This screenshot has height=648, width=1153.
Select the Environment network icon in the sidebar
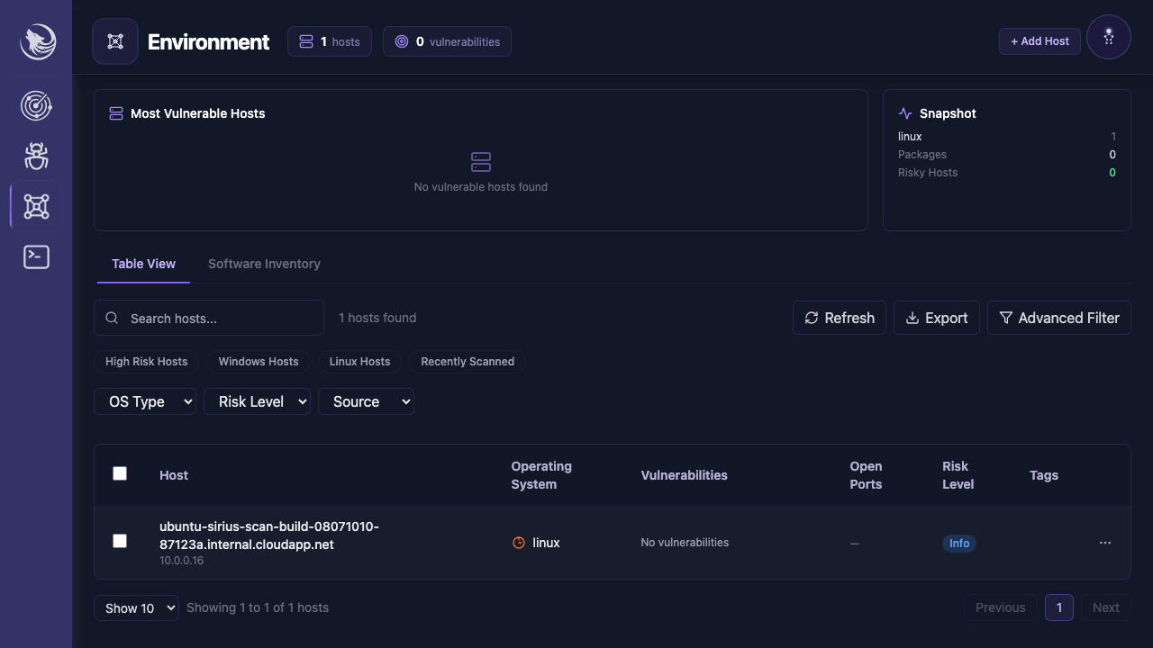(x=36, y=207)
